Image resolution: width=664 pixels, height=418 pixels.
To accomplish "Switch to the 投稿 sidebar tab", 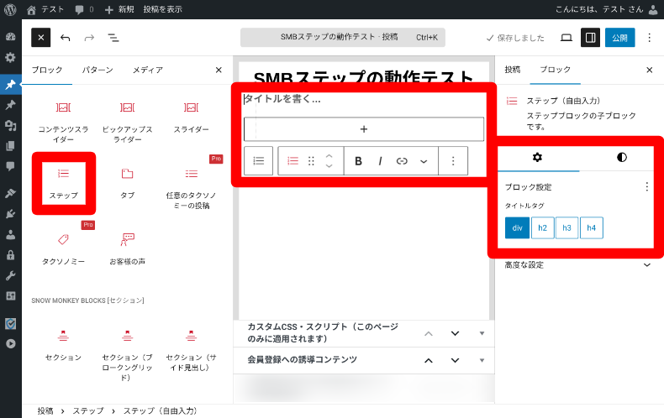I will click(512, 71).
